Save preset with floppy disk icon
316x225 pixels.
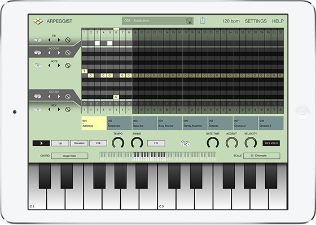pos(189,21)
